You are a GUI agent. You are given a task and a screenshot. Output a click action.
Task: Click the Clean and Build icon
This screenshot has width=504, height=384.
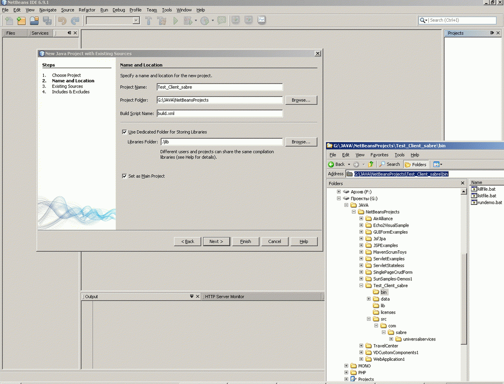(x=162, y=21)
